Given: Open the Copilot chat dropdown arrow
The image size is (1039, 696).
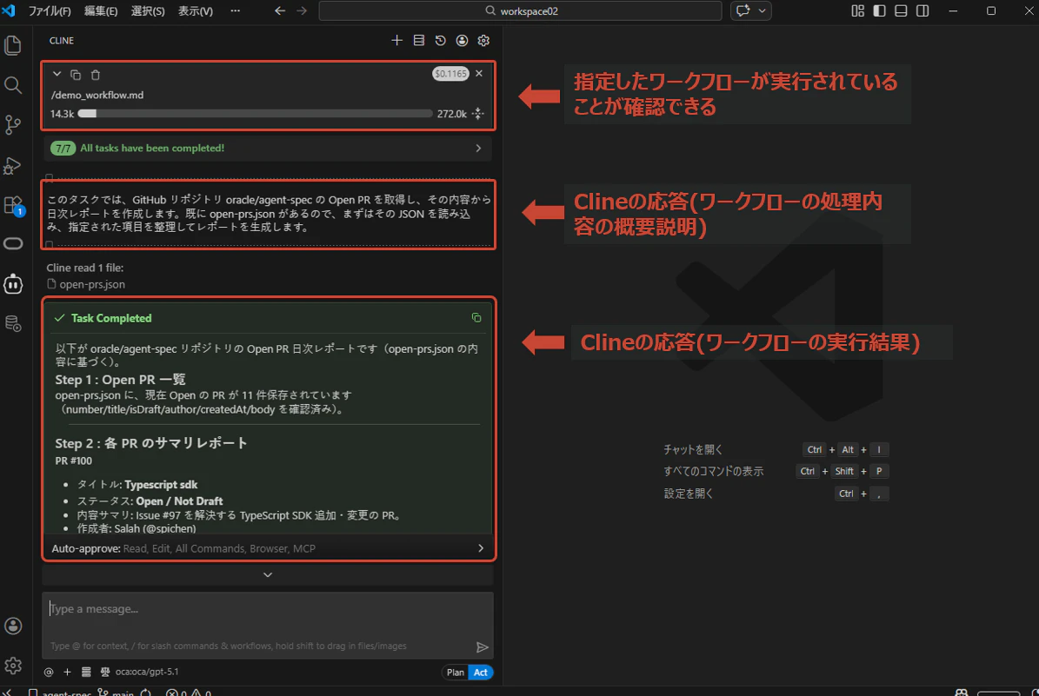Looking at the screenshot, I should [762, 10].
